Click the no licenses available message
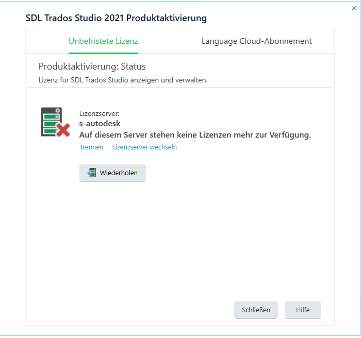This screenshot has height=338, width=361. (x=195, y=135)
